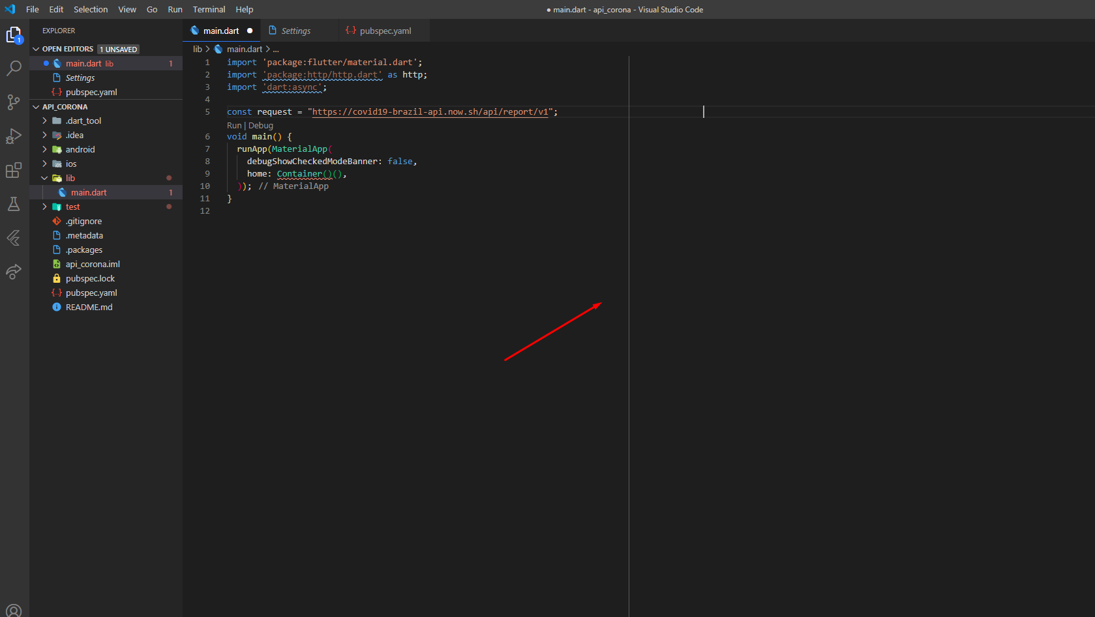Open pubspec.yaml in project tree
Image resolution: width=1095 pixels, height=617 pixels.
point(106,293)
